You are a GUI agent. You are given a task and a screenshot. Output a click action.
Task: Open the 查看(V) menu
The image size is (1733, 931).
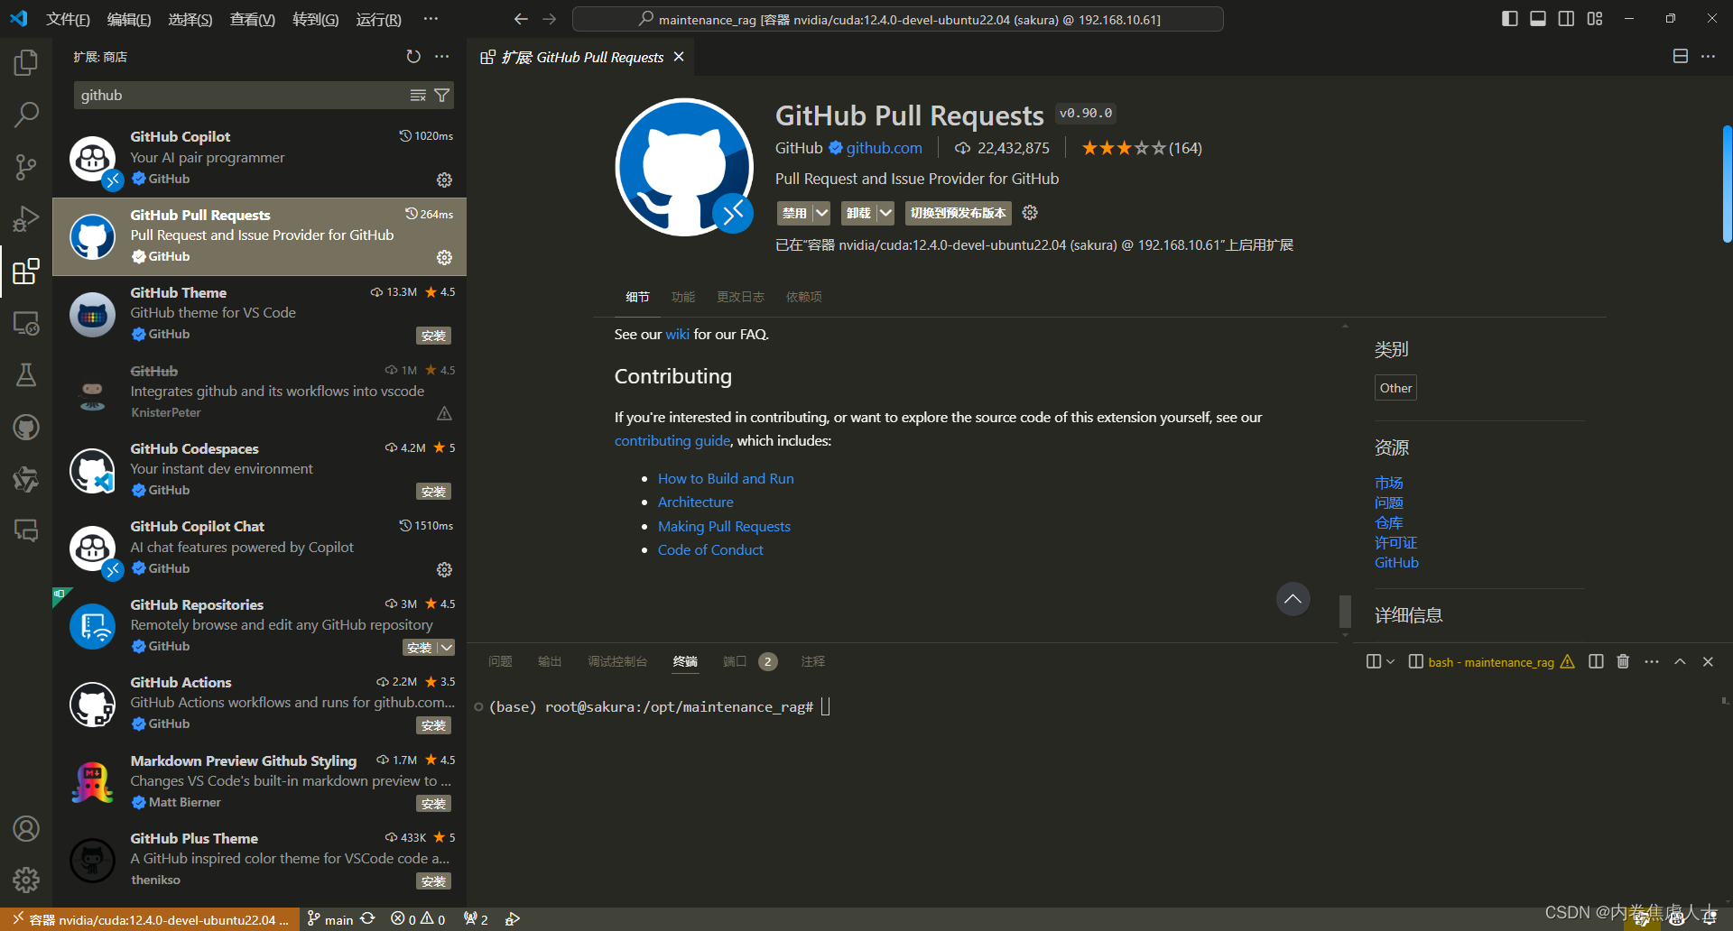252,20
